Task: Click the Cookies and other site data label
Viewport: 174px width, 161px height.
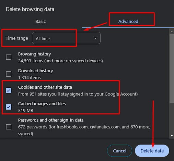Action: 45,87
